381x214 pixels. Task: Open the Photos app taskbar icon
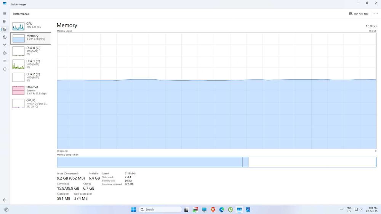[x=248, y=209]
